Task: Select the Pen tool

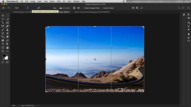Action: [7, 40]
